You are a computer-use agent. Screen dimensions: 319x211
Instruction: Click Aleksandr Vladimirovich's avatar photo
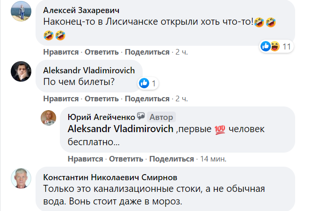(x=21, y=71)
